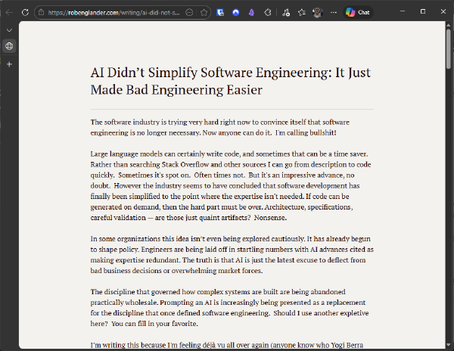Expand the vertical tabs chevron
The width and height of the screenshot is (454, 351).
coord(9,30)
